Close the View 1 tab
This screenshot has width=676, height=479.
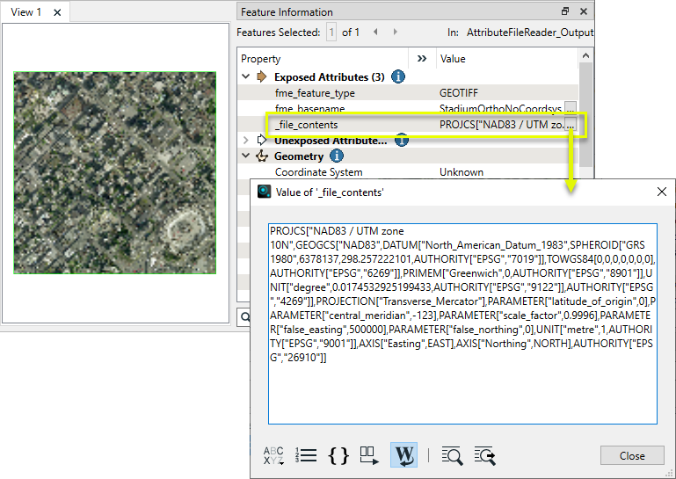[57, 12]
